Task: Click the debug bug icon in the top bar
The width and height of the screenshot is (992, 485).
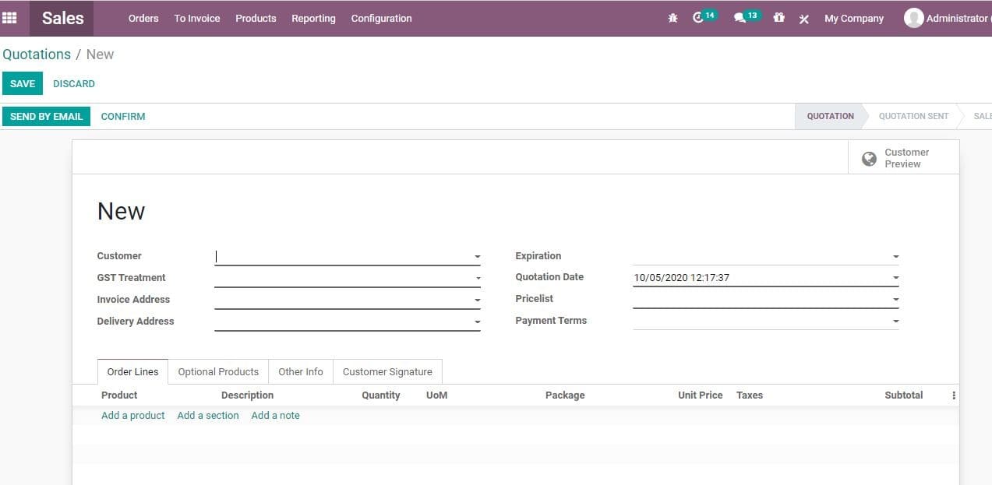Action: coord(672,18)
